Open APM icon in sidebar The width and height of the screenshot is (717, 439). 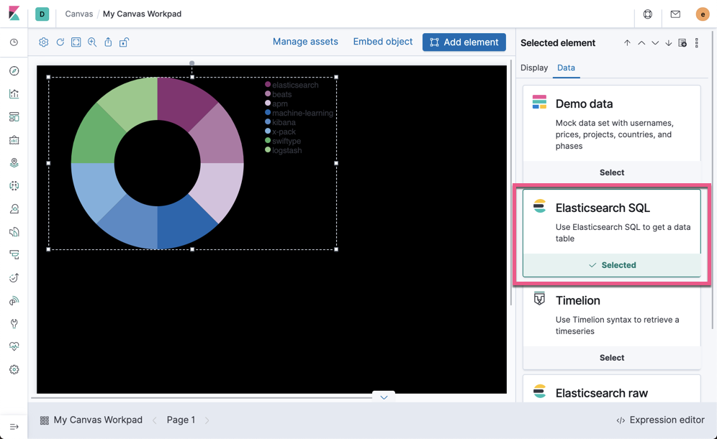(14, 254)
